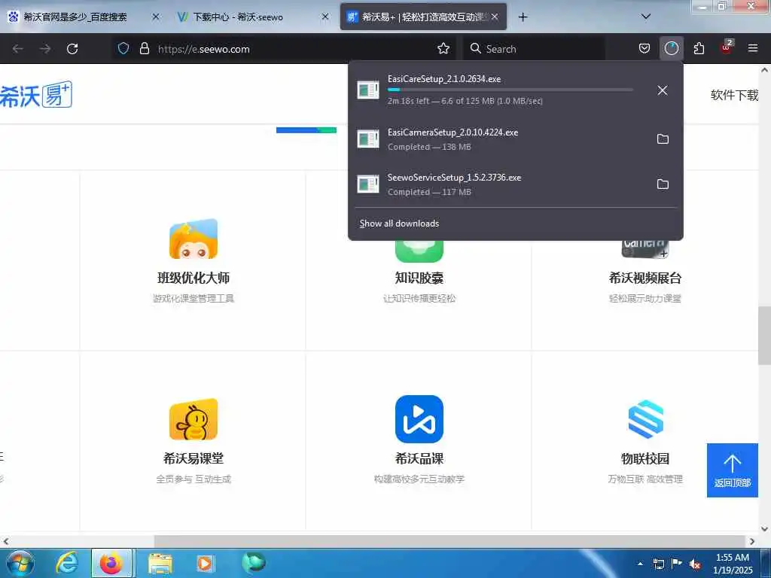The width and height of the screenshot is (771, 578).
Task: Click the 物联校园 blue S icon
Action: click(x=645, y=419)
